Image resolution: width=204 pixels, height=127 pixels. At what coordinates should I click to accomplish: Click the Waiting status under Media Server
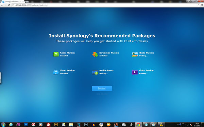104,73
